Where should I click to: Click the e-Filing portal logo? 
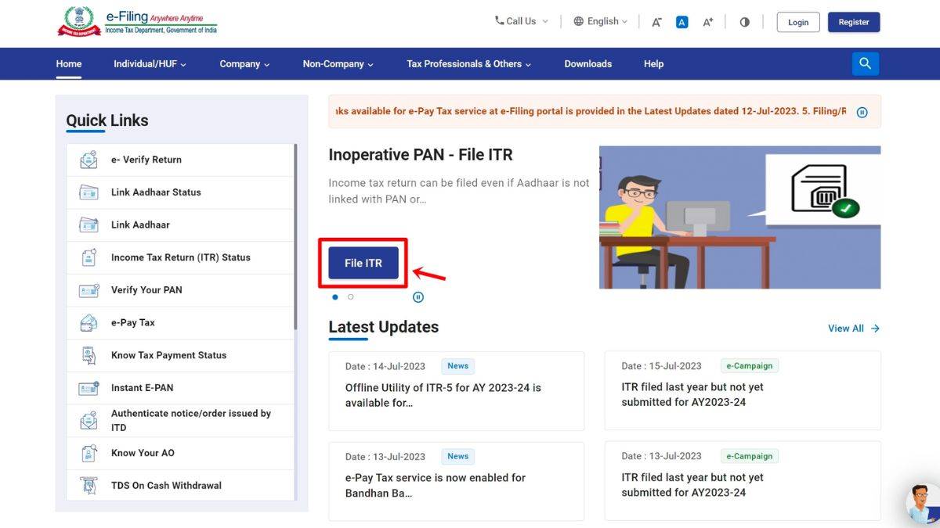pyautogui.click(x=137, y=22)
